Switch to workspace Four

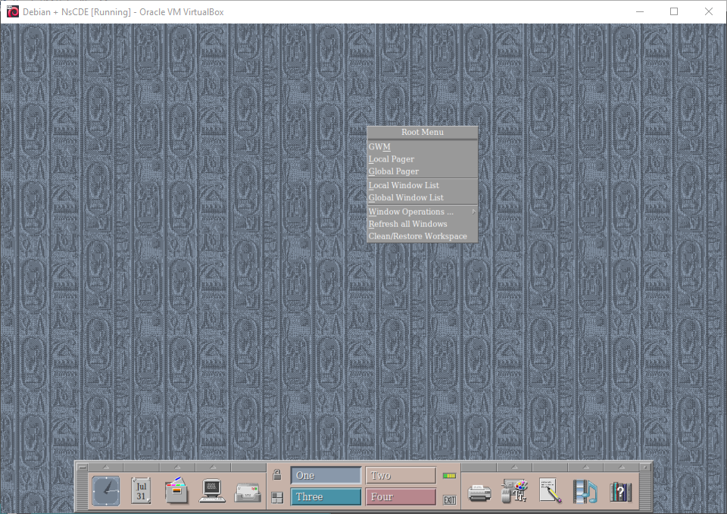click(x=401, y=497)
